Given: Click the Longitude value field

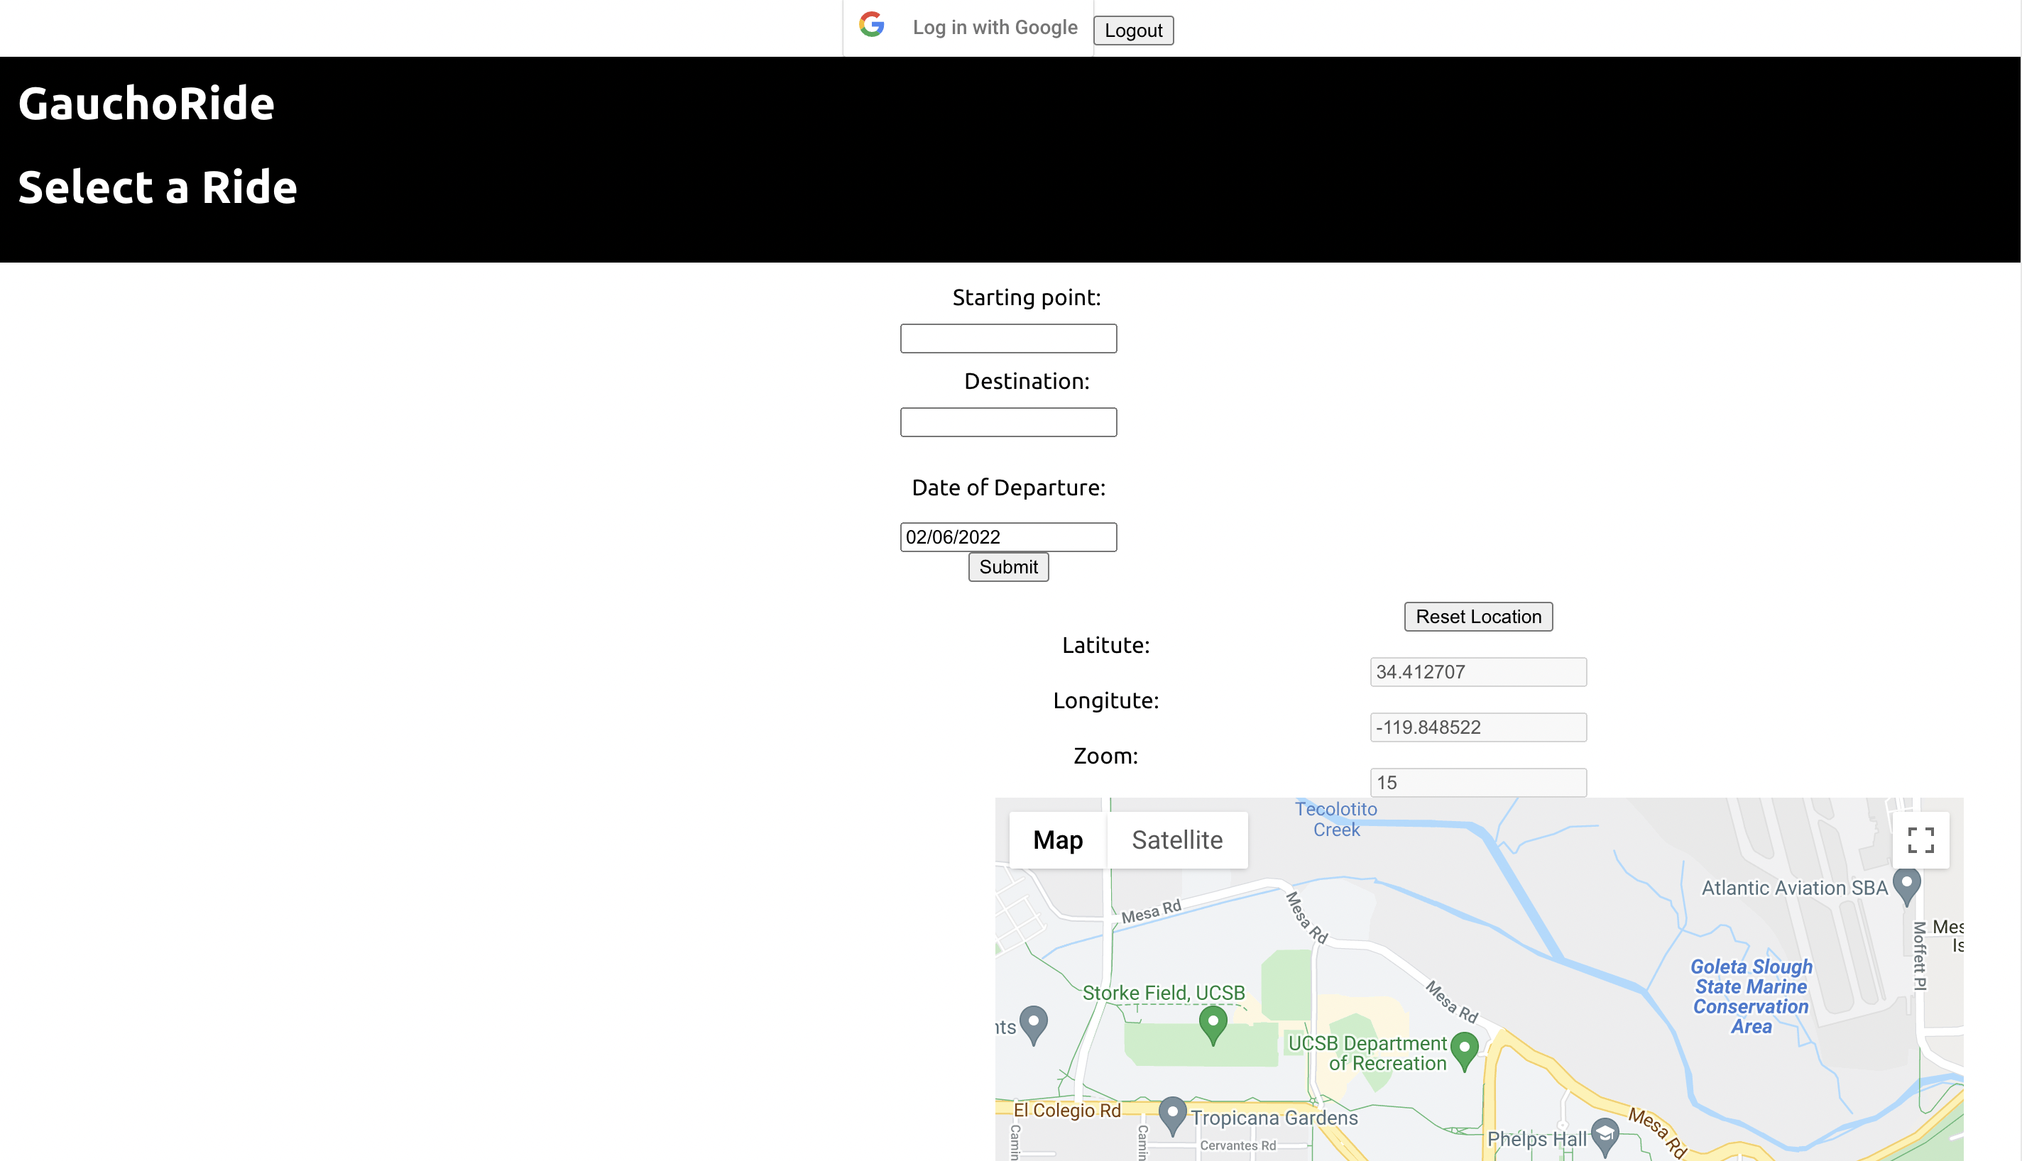Looking at the screenshot, I should [1478, 727].
